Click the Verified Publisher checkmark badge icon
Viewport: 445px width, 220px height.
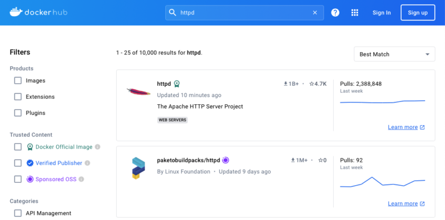tap(30, 163)
